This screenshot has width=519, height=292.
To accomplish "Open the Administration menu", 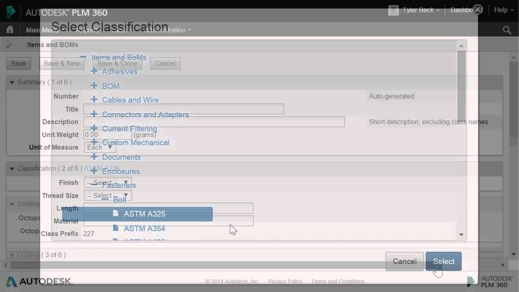I will pyautogui.click(x=167, y=30).
